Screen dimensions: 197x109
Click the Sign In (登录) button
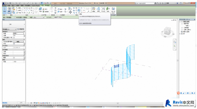coord(168,3)
